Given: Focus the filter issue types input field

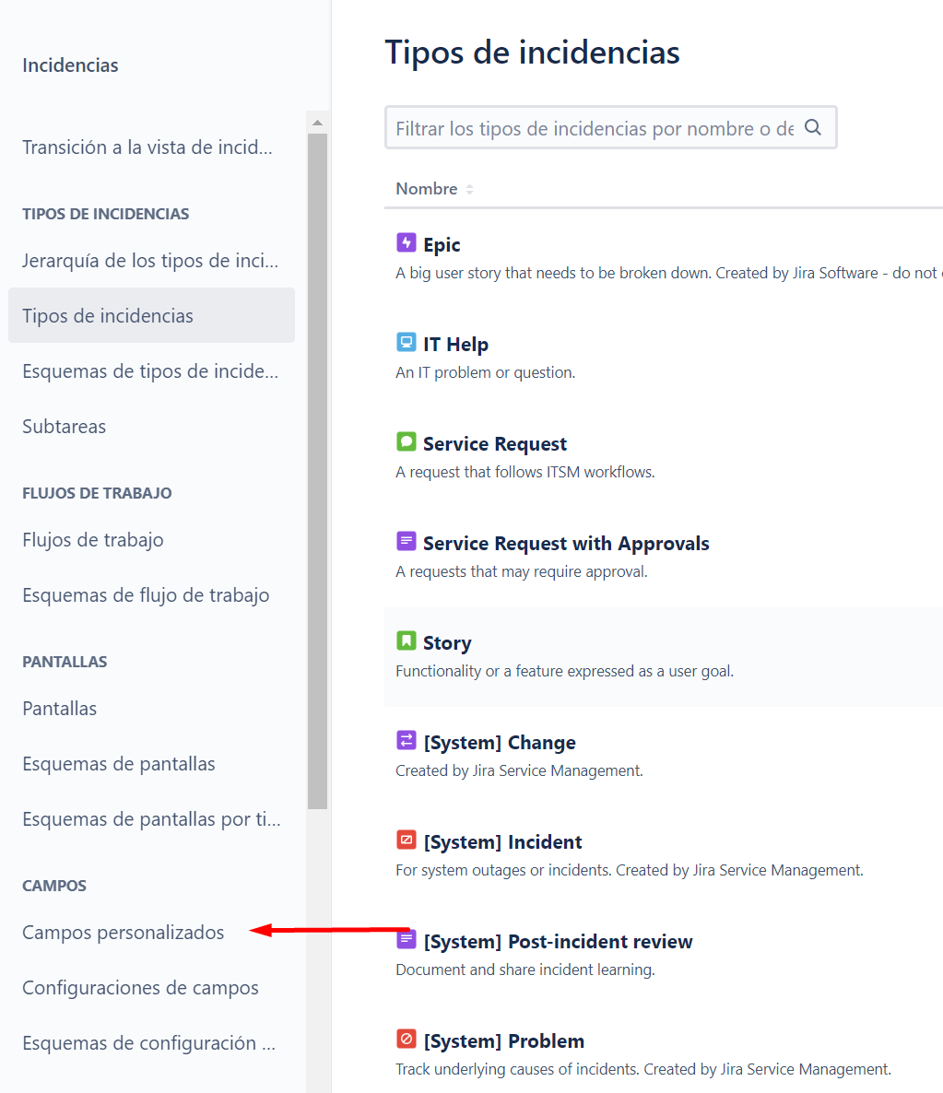Looking at the screenshot, I should (594, 128).
